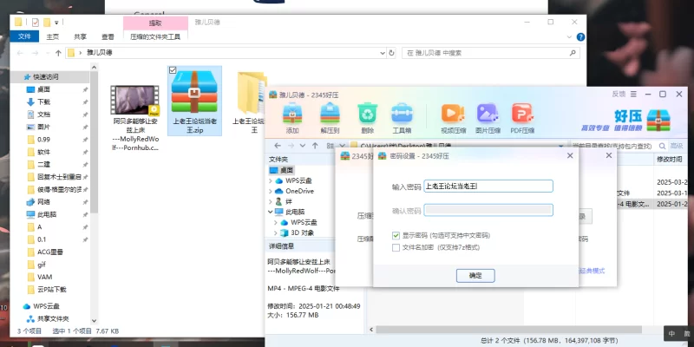Open Explorer address bar dropdown
694x347 pixels.
point(383,53)
